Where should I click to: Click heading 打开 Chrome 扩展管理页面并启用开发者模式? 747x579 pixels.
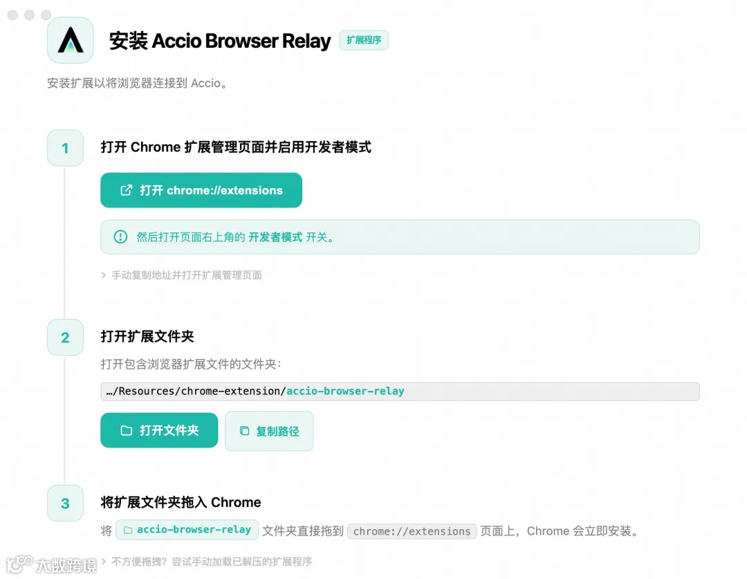coord(236,147)
